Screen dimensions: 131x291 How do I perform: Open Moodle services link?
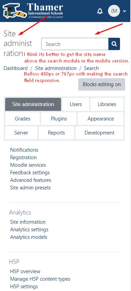(x=28, y=165)
